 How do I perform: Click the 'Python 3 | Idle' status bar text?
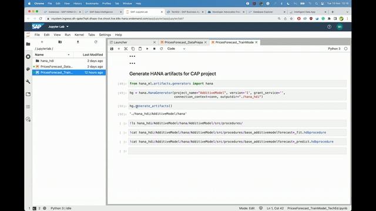(x=61, y=209)
